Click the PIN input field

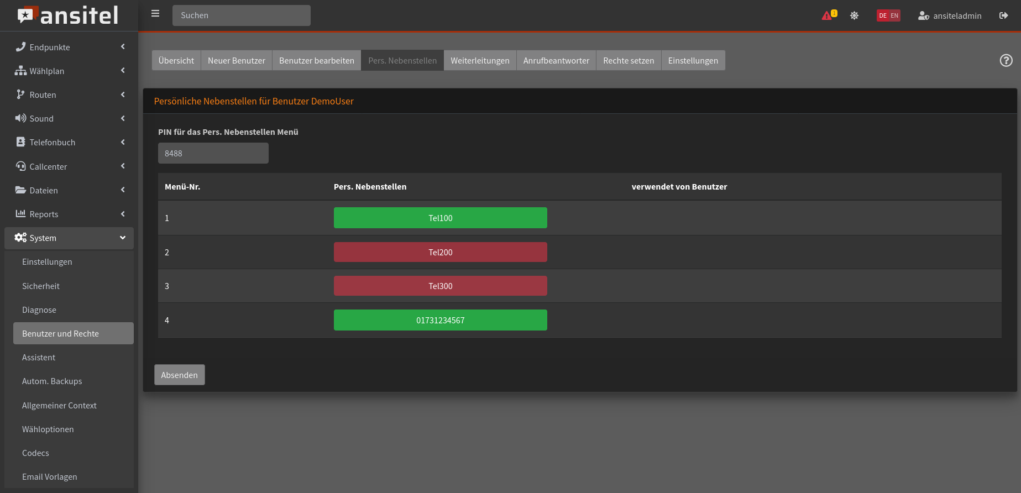coord(213,153)
